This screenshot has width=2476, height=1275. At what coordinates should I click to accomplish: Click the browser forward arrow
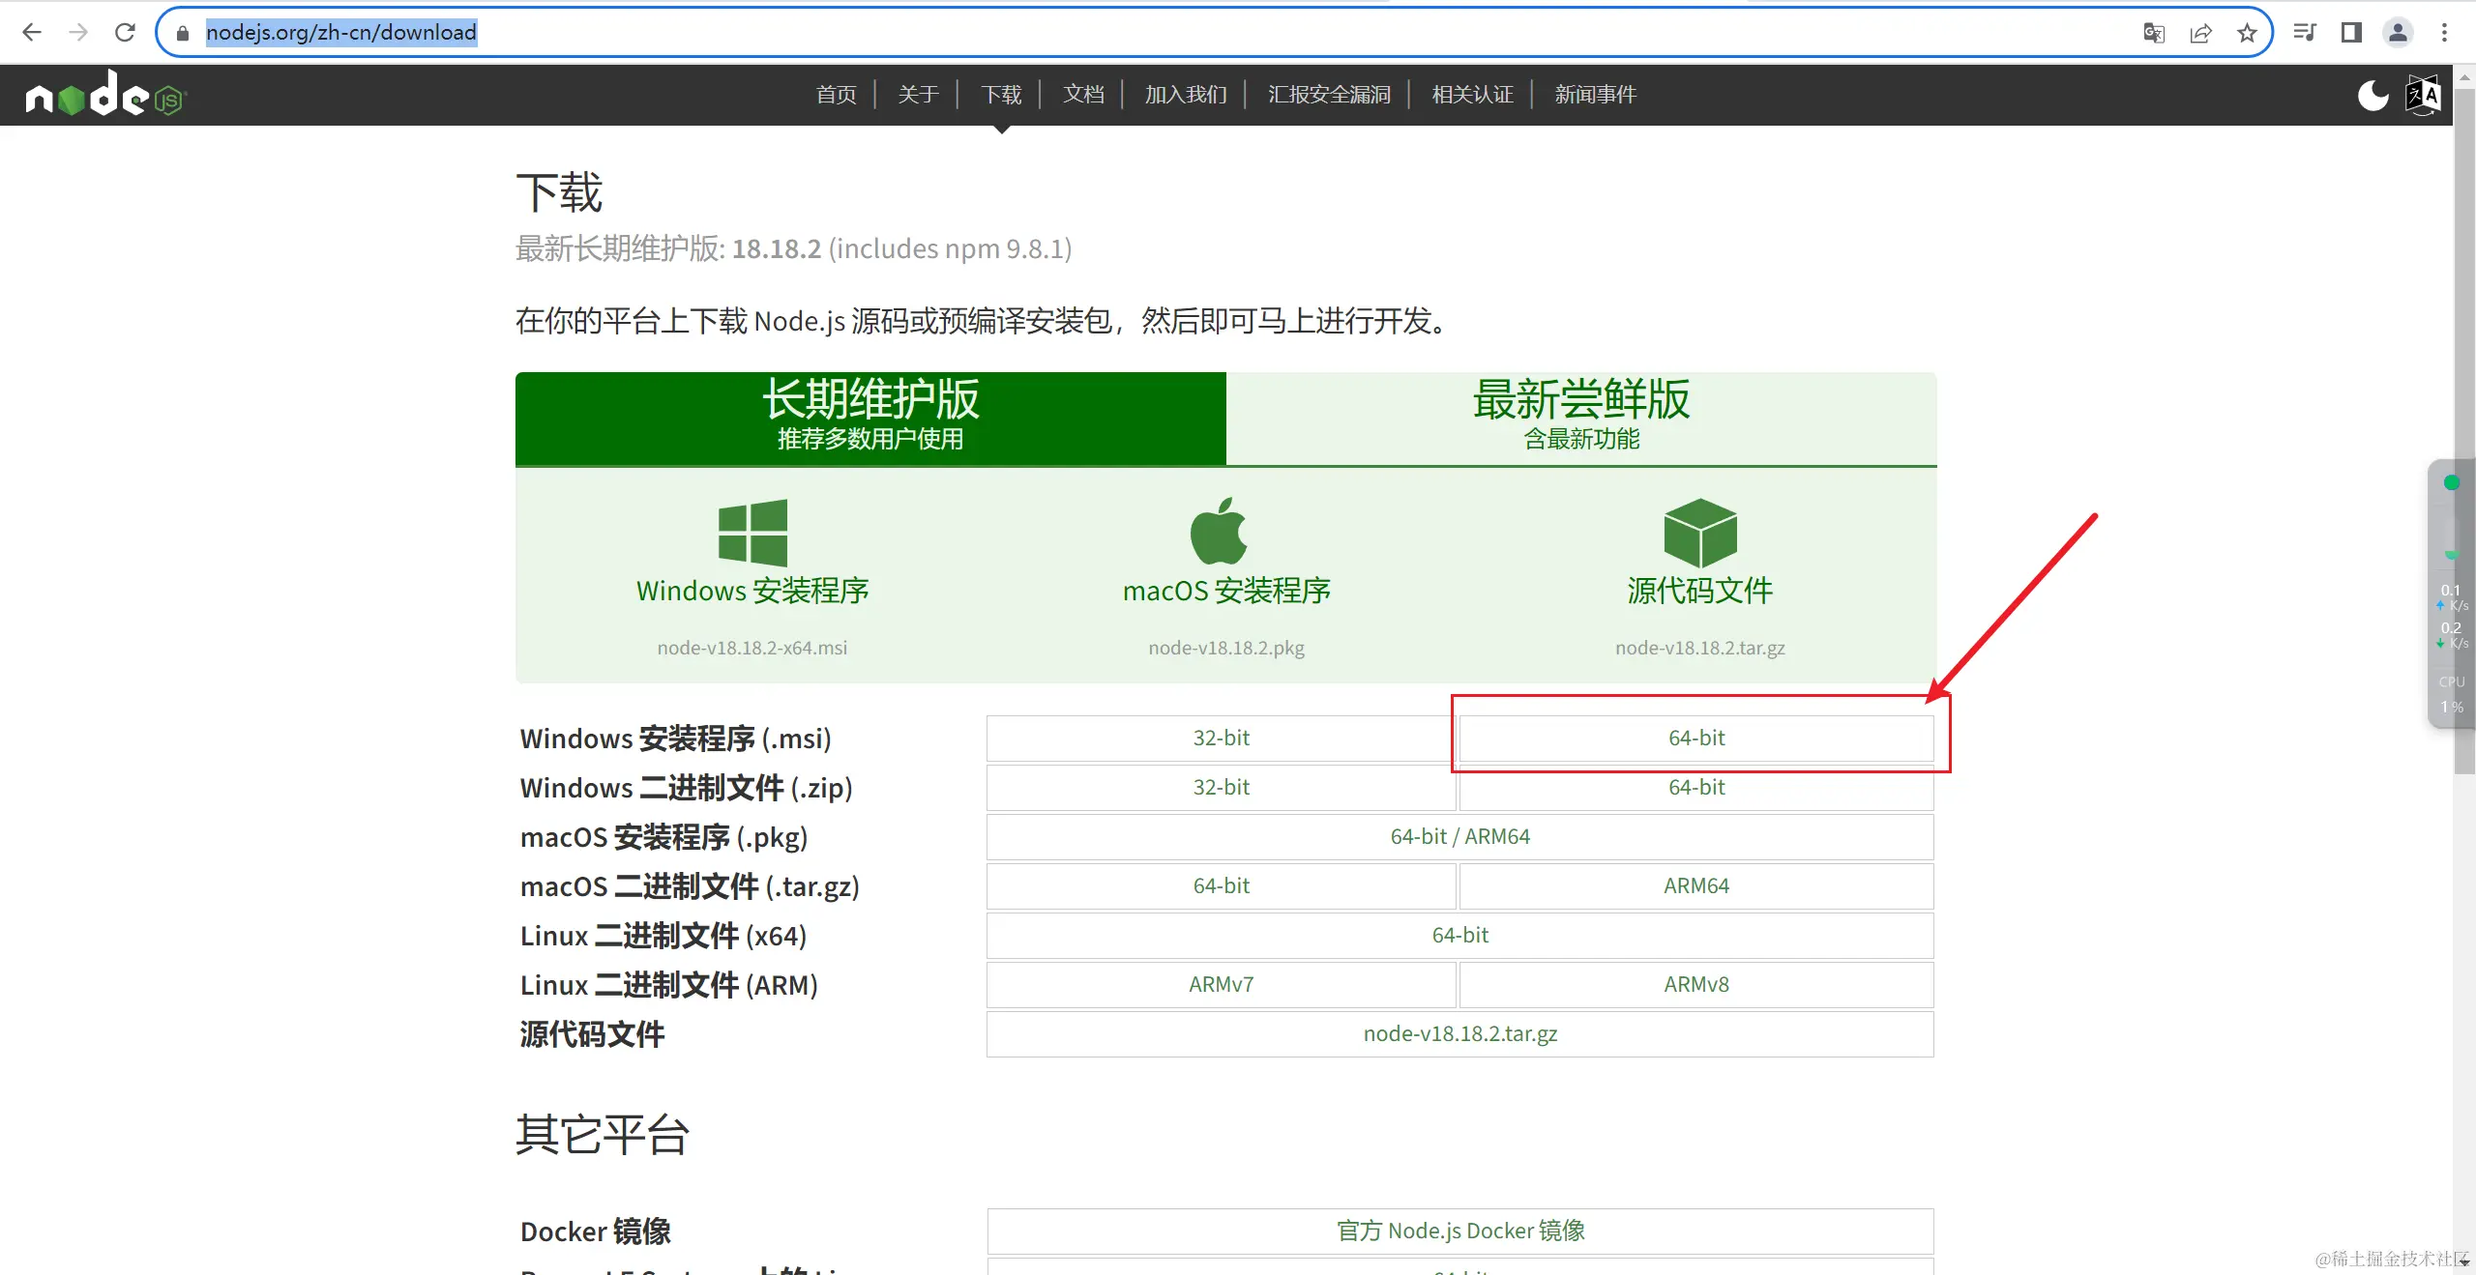coord(78,33)
